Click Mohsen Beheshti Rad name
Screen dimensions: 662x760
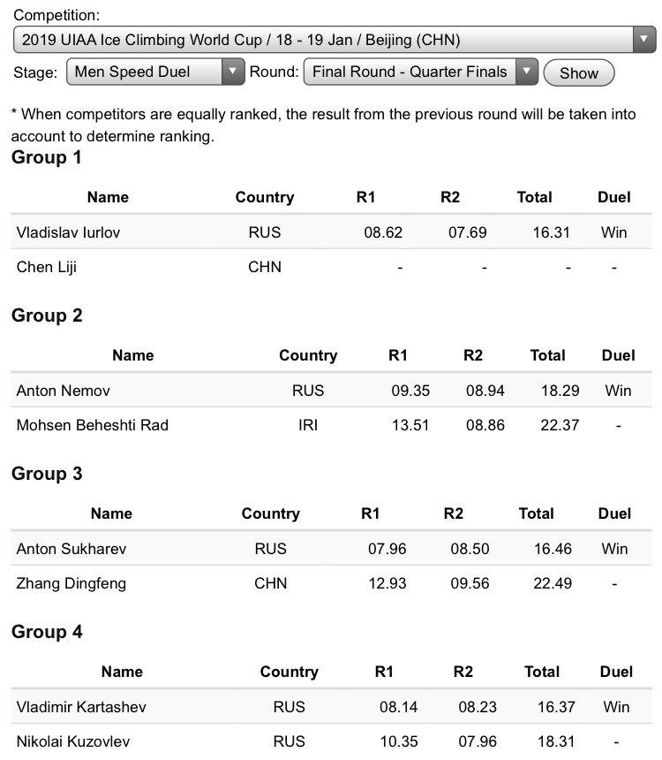click(93, 425)
